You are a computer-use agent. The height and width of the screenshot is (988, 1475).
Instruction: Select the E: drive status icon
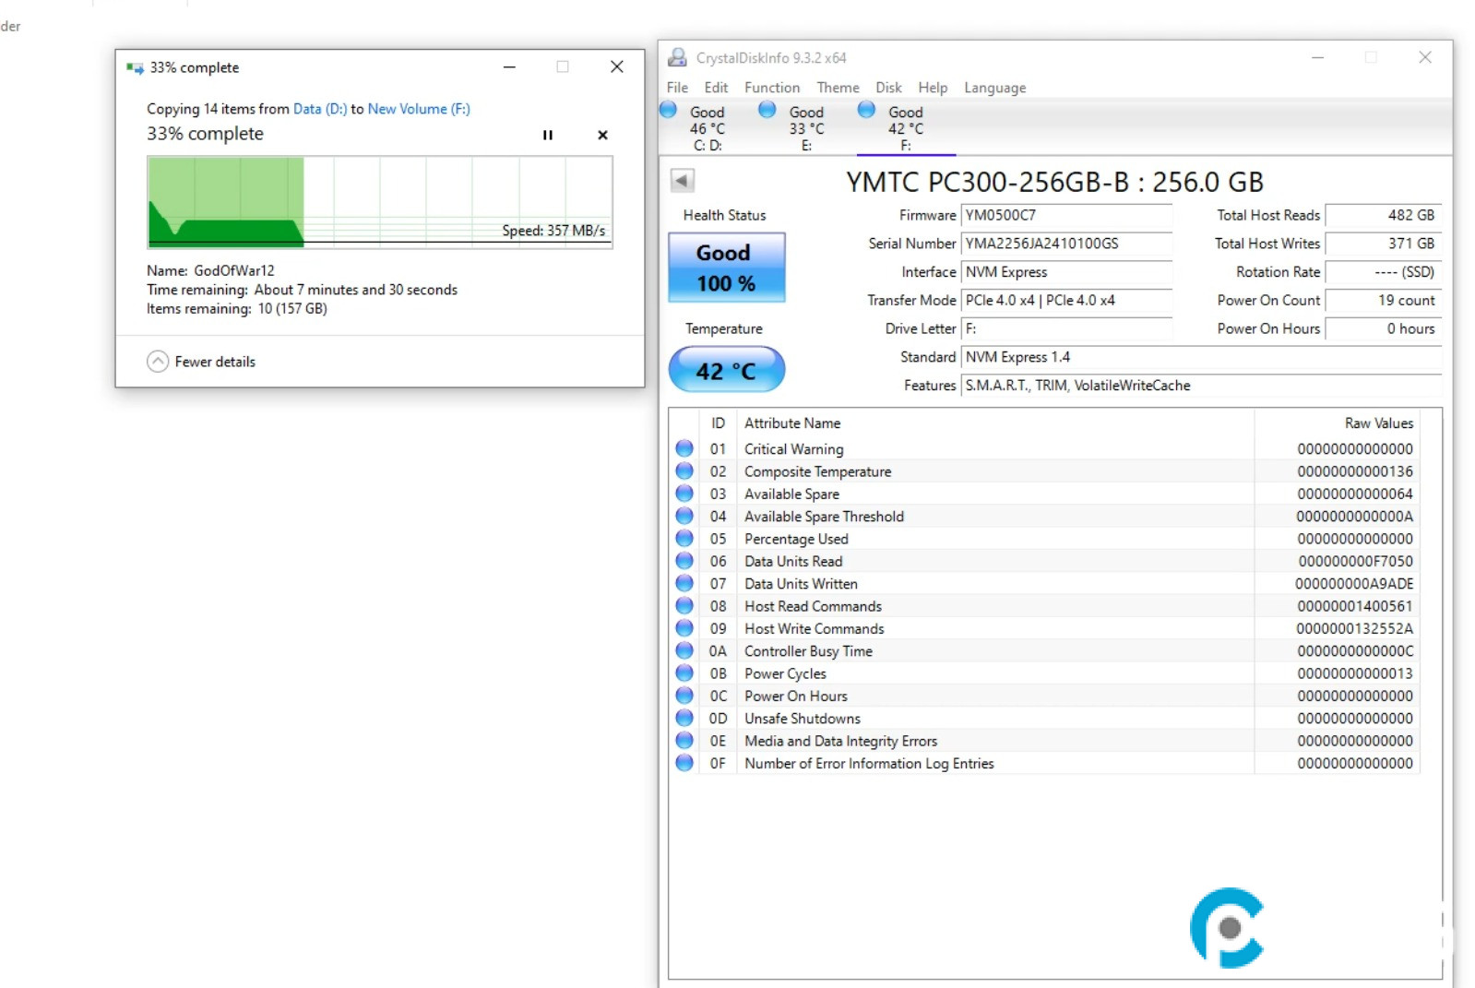pyautogui.click(x=767, y=111)
